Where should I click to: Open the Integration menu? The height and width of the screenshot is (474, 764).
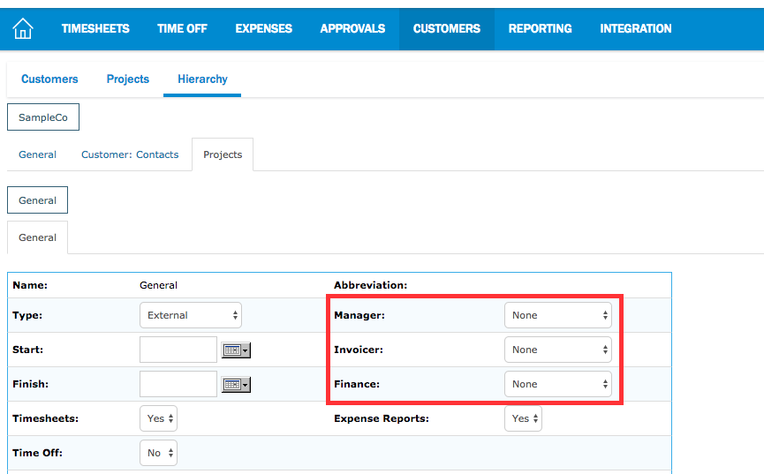(635, 29)
